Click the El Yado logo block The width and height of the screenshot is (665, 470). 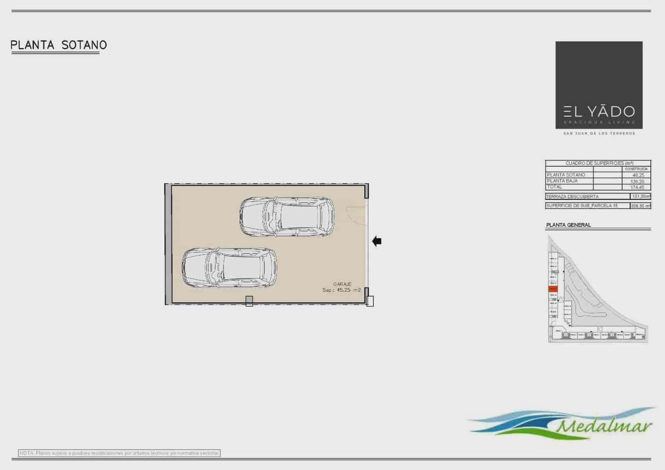[x=599, y=85]
